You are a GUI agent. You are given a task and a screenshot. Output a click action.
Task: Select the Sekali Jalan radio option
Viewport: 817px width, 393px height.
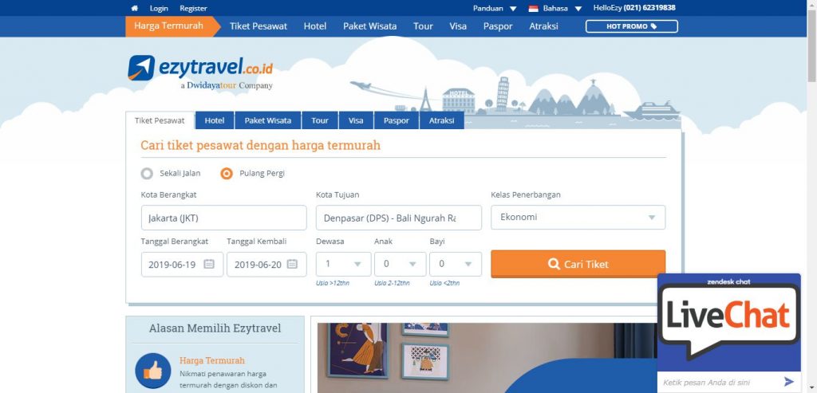(x=147, y=173)
